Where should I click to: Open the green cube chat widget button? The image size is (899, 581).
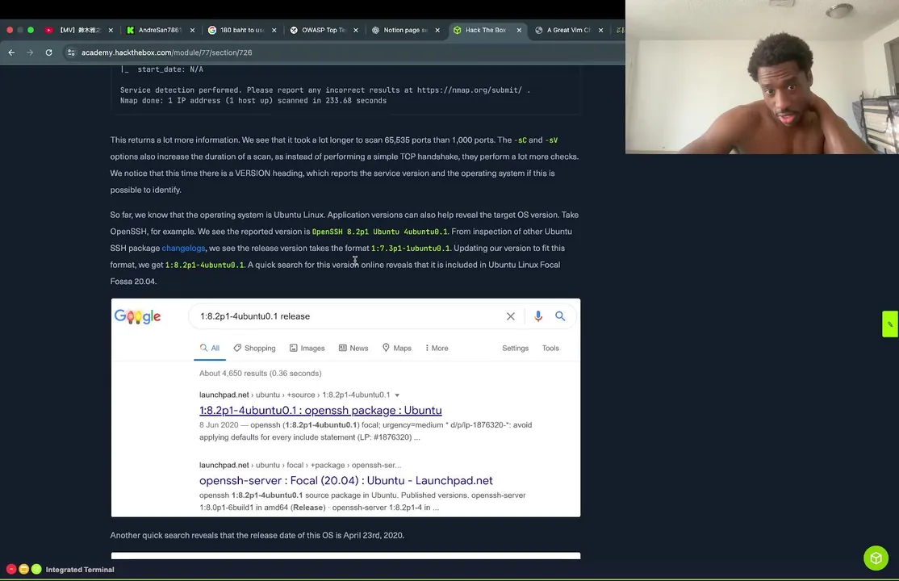click(x=876, y=558)
